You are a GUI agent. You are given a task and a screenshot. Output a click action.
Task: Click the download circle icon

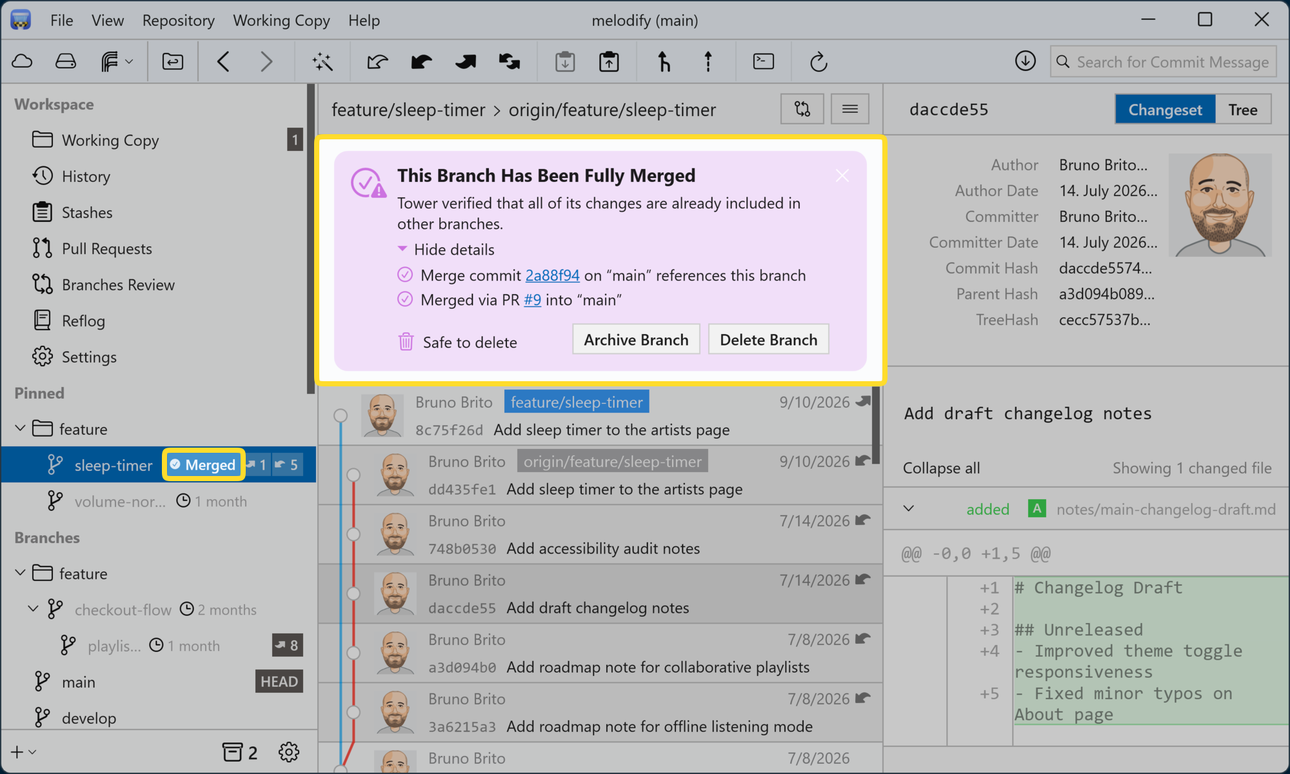pos(1026,61)
